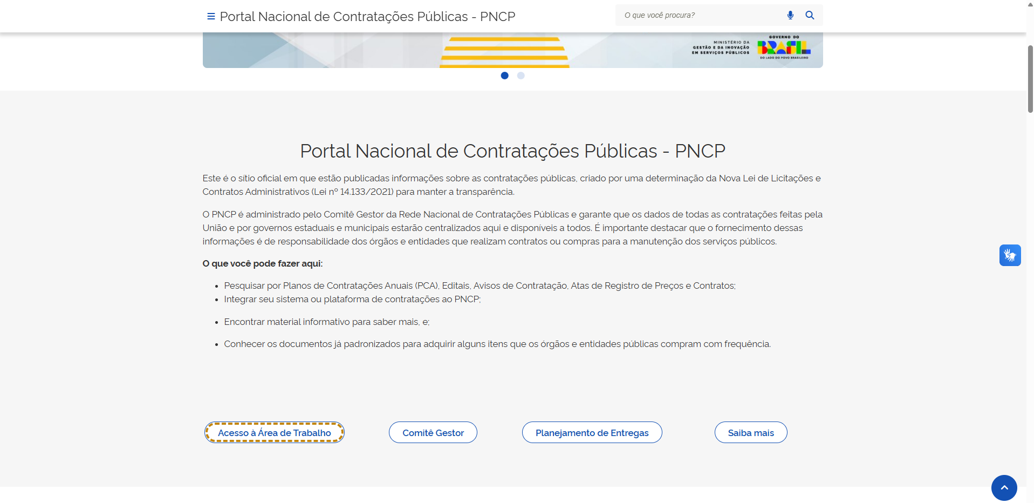The width and height of the screenshot is (1034, 503).
Task: Click the 'Encontrar material informativo' bullet
Action: point(327,322)
